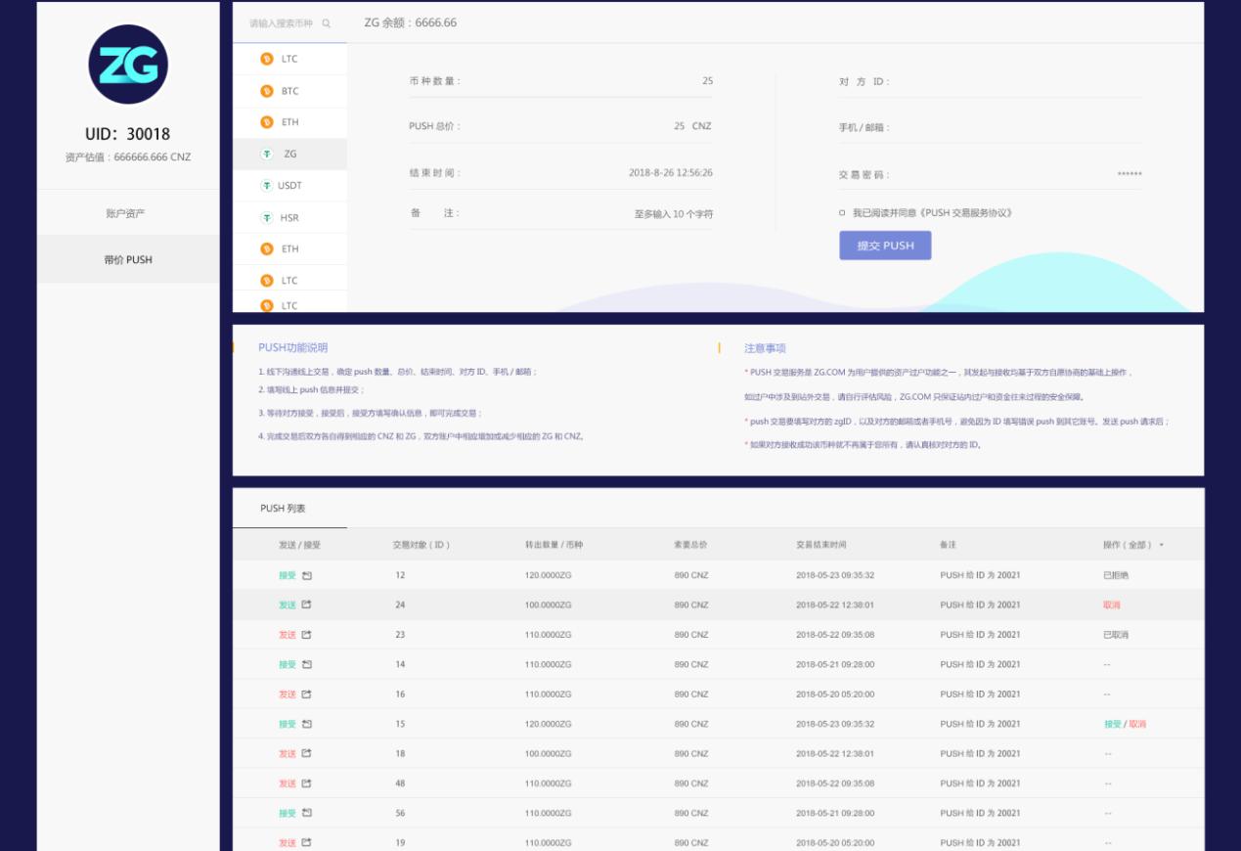Click send icon in row with ID 19
The height and width of the screenshot is (851, 1241).
[306, 843]
